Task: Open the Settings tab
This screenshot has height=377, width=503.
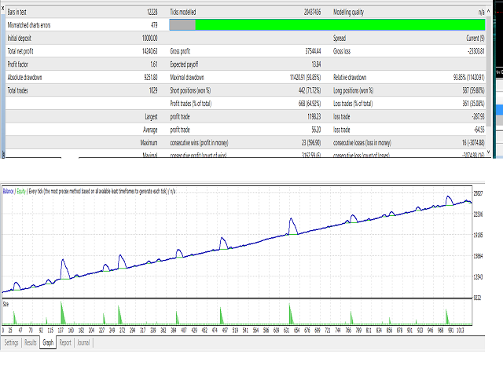Action: [x=11, y=342]
